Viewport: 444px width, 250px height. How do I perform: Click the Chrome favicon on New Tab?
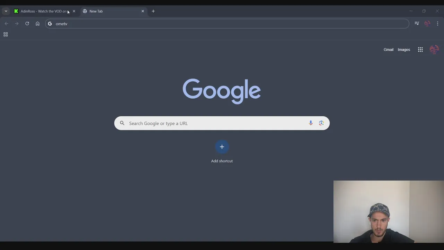(x=85, y=11)
